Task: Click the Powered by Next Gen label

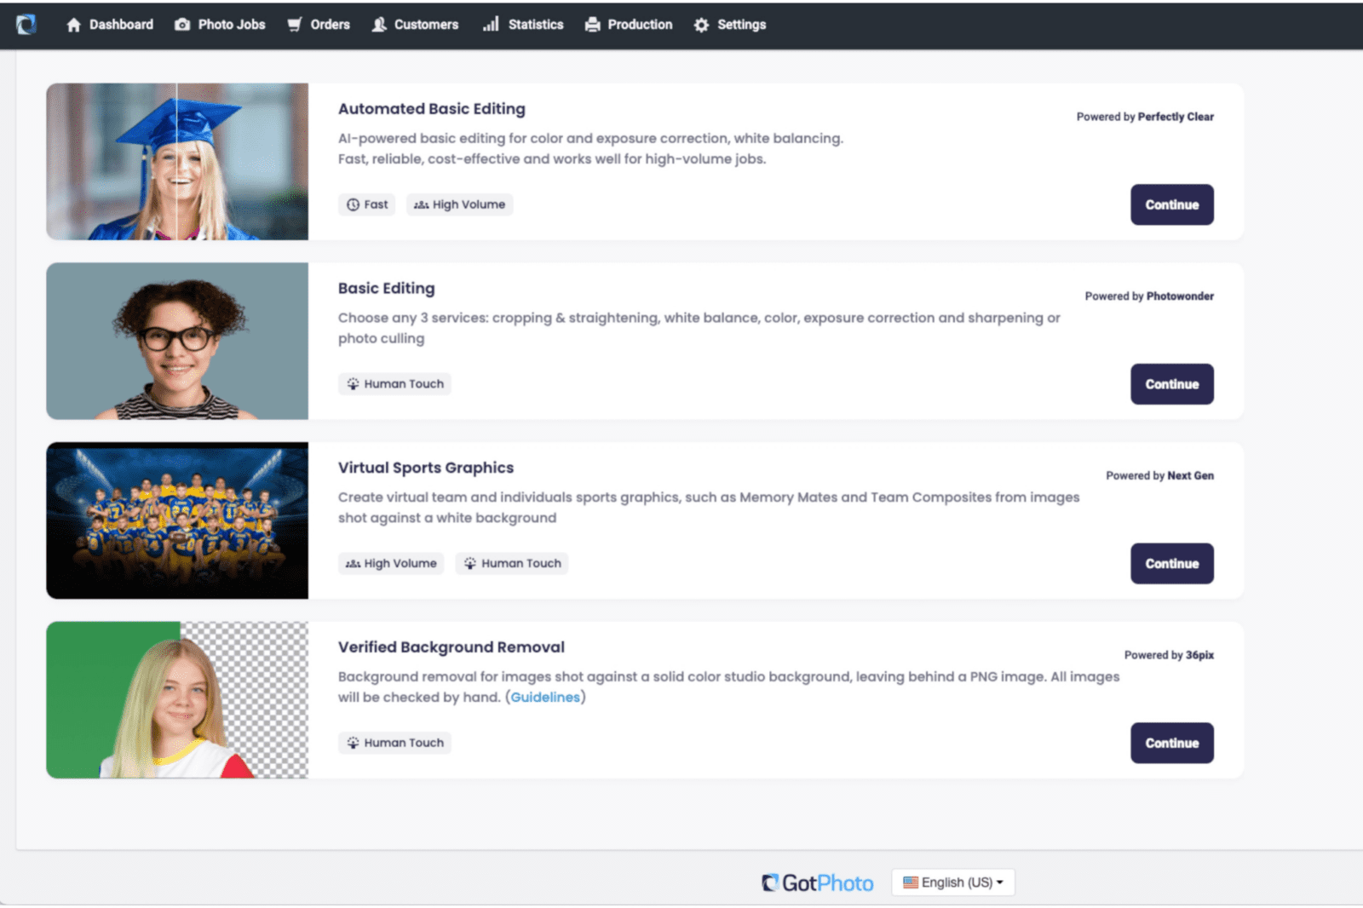Action: pyautogui.click(x=1159, y=475)
